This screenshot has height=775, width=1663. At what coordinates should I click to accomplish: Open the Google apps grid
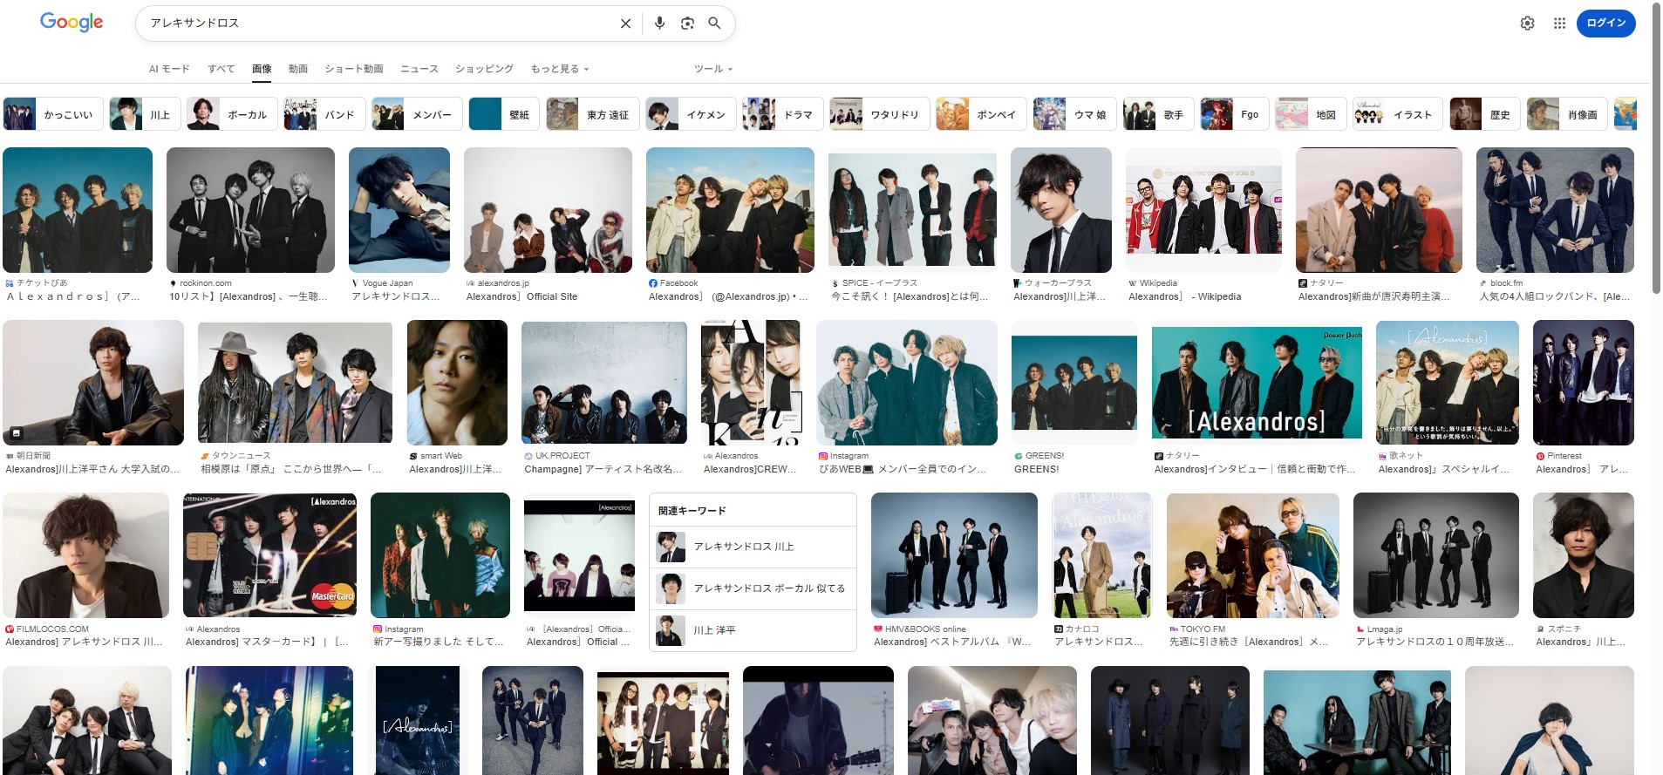(x=1559, y=24)
